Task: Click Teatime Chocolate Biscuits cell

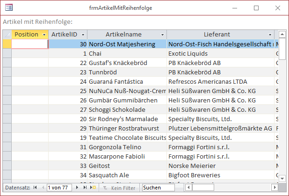Action: click(127, 138)
